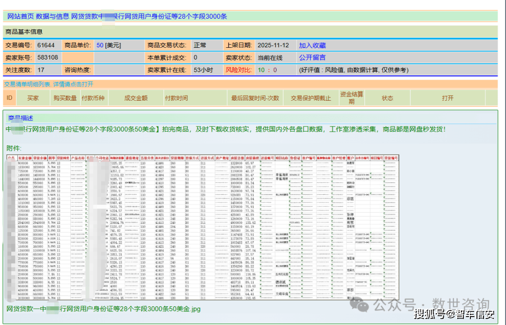Click the WeChat 公众号 watermark icon
The image size is (506, 325).
coord(363,305)
